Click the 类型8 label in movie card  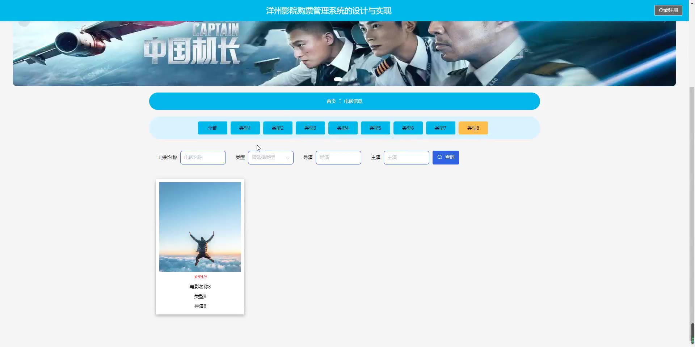(200, 296)
